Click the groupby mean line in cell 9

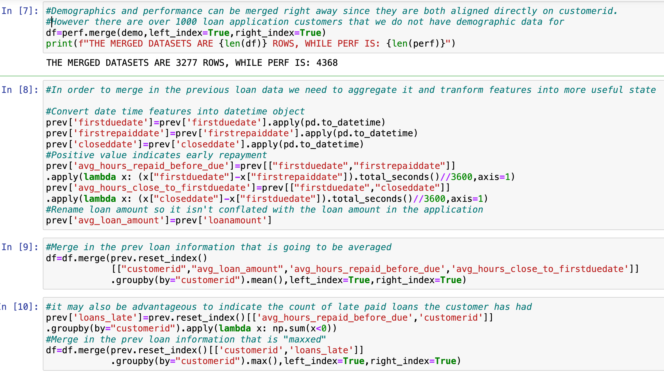pos(288,280)
